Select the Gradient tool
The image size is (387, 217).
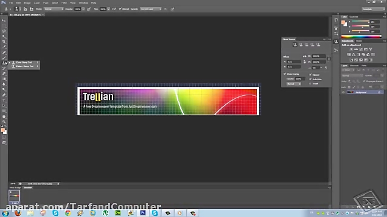tap(4, 79)
